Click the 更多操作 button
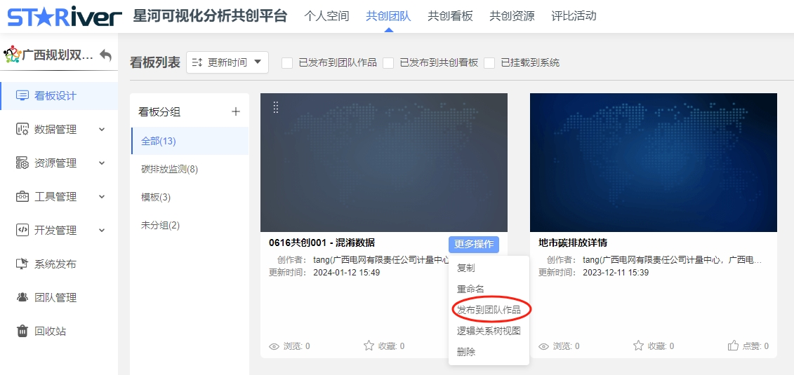The height and width of the screenshot is (375, 794). click(474, 244)
